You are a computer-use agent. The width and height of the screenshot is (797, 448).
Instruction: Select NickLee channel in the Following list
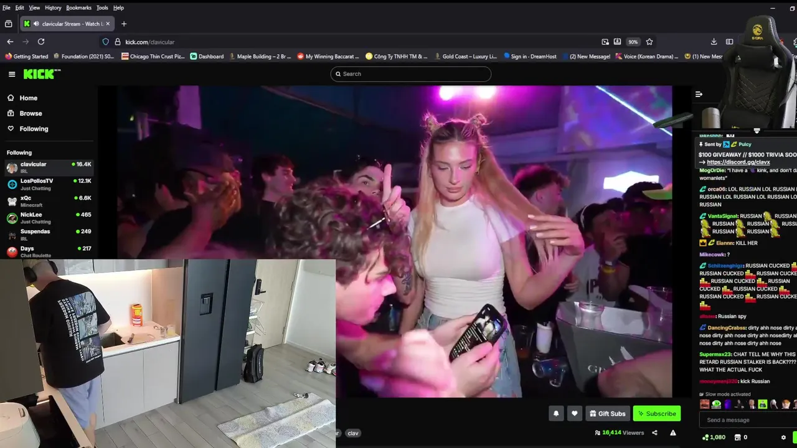tap(49, 218)
